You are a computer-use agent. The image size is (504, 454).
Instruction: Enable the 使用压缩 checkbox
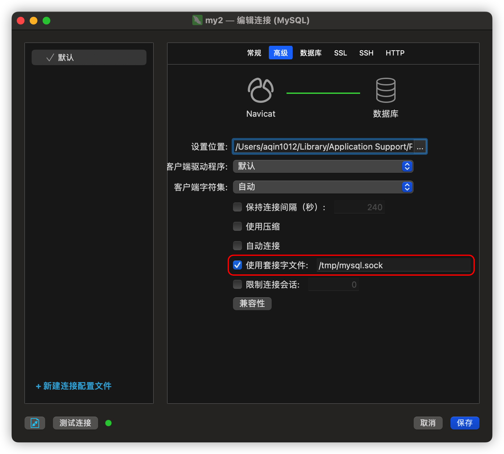pyautogui.click(x=237, y=226)
